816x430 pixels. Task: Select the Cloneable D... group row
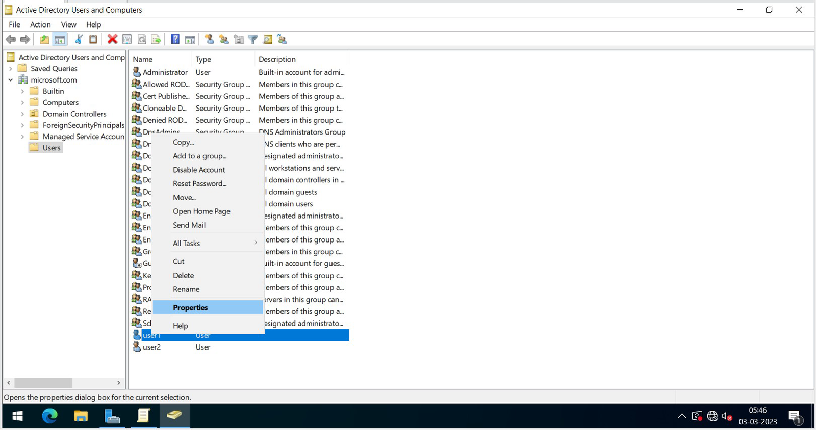(x=240, y=108)
